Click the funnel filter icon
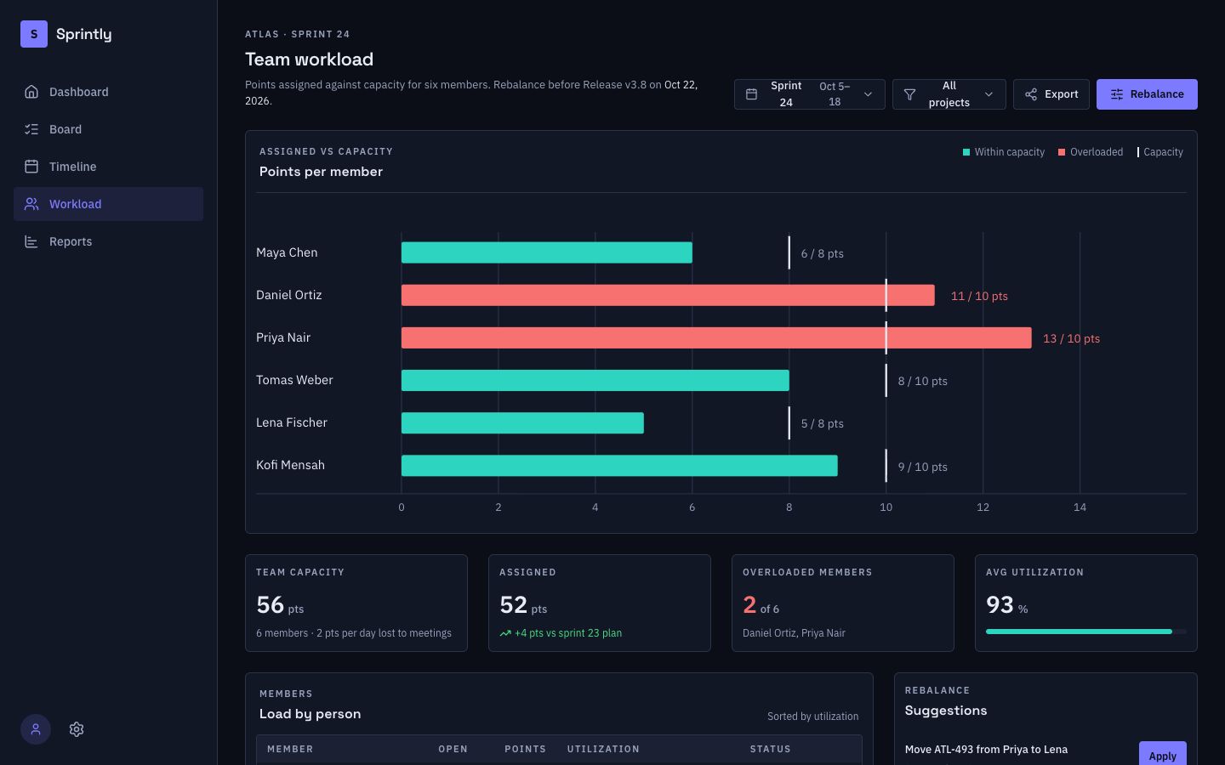Screen dimensions: 1225x765 (x=909, y=94)
